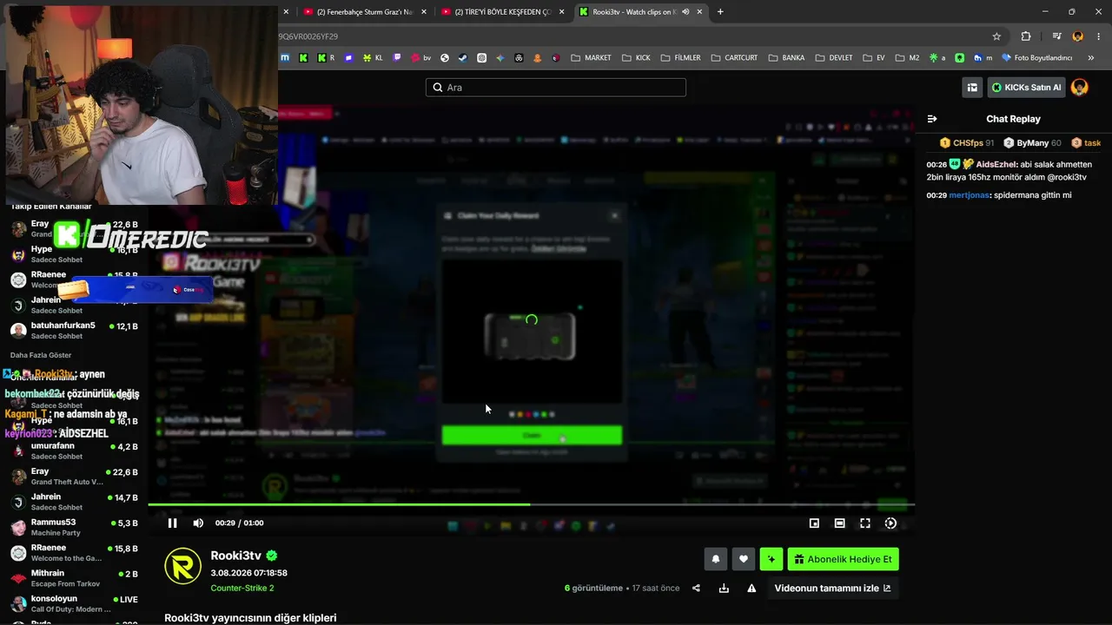The height and width of the screenshot is (625, 1112).
Task: Open Chrome profile avatar in toolbar
Action: point(1078,36)
